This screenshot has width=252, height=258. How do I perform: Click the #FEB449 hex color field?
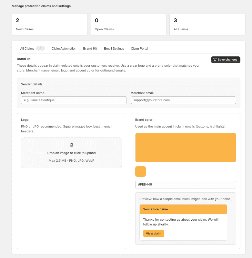coord(186,185)
